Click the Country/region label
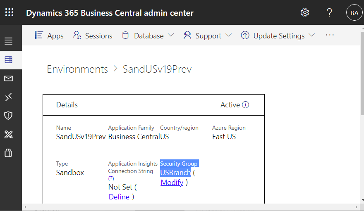Viewport: 364px width, 211px height. 179,128
